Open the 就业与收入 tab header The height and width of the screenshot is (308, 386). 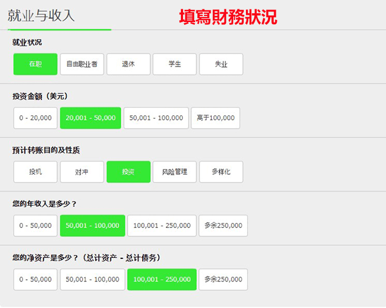41,15
